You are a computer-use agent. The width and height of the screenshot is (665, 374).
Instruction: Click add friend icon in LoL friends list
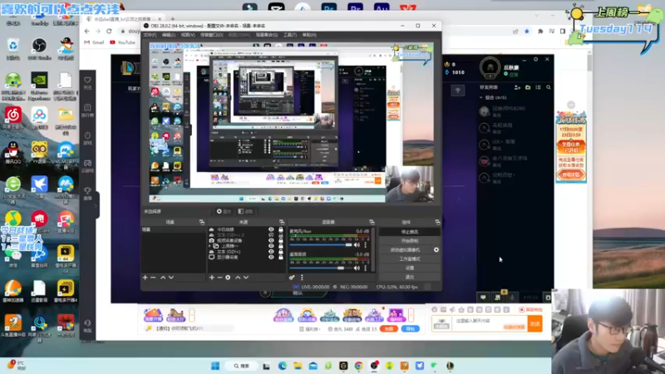click(x=517, y=87)
